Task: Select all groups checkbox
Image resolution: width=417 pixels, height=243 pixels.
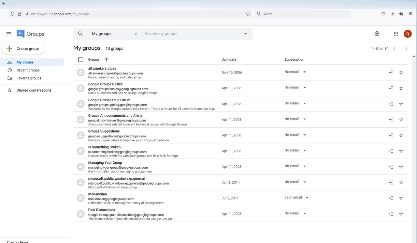Action: (81, 59)
